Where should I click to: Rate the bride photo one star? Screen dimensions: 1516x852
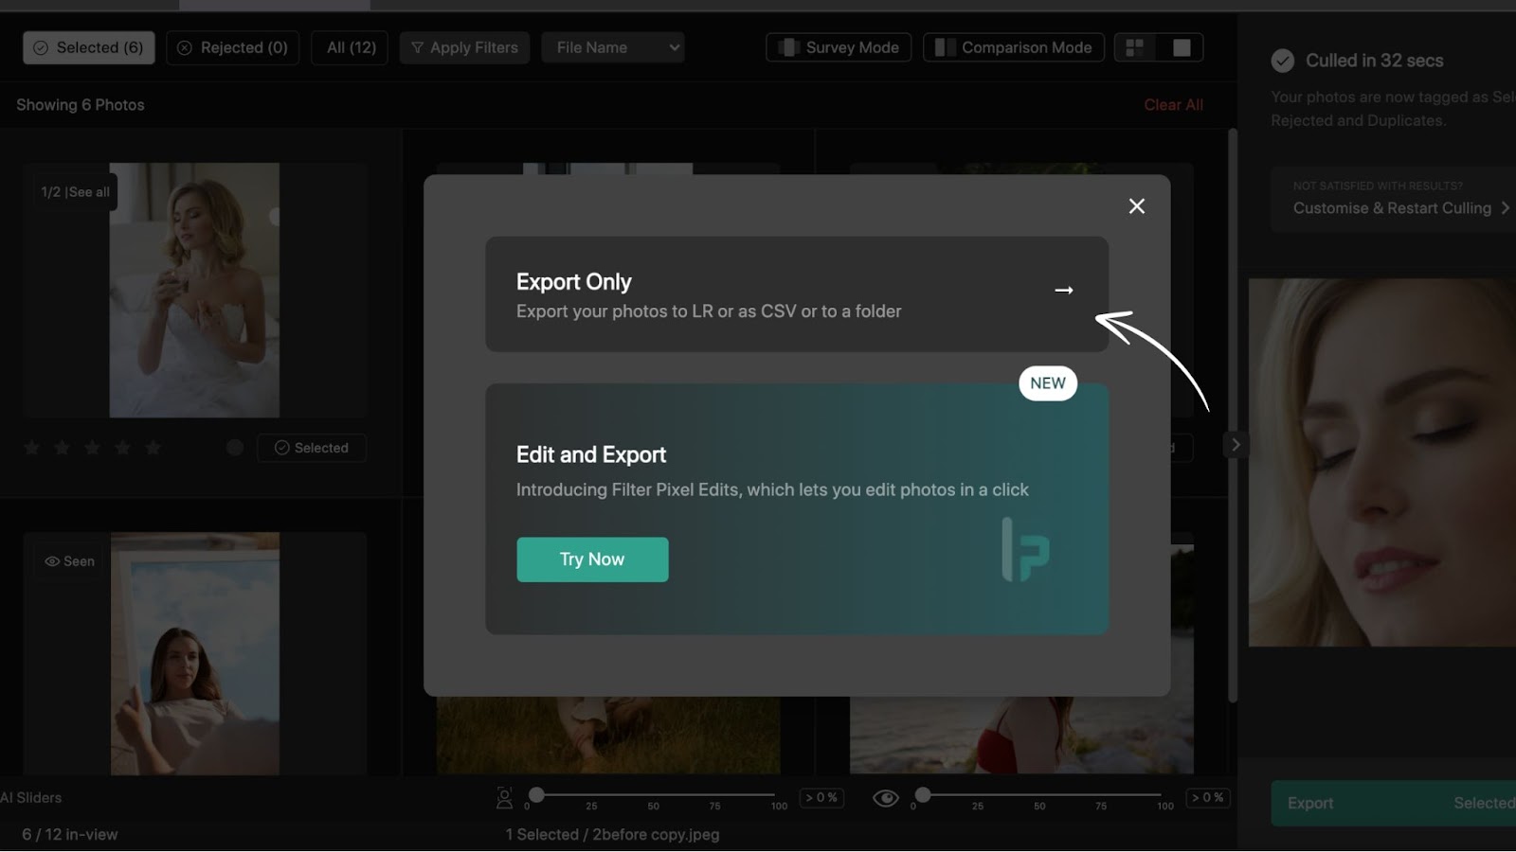[x=32, y=448]
